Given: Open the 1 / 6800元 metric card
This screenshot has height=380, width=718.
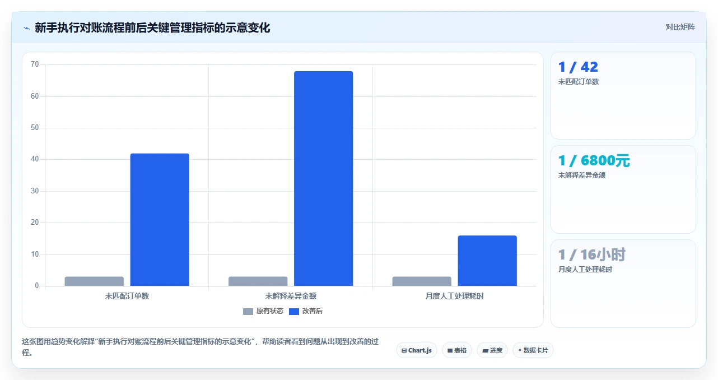Looking at the screenshot, I should pos(623,189).
